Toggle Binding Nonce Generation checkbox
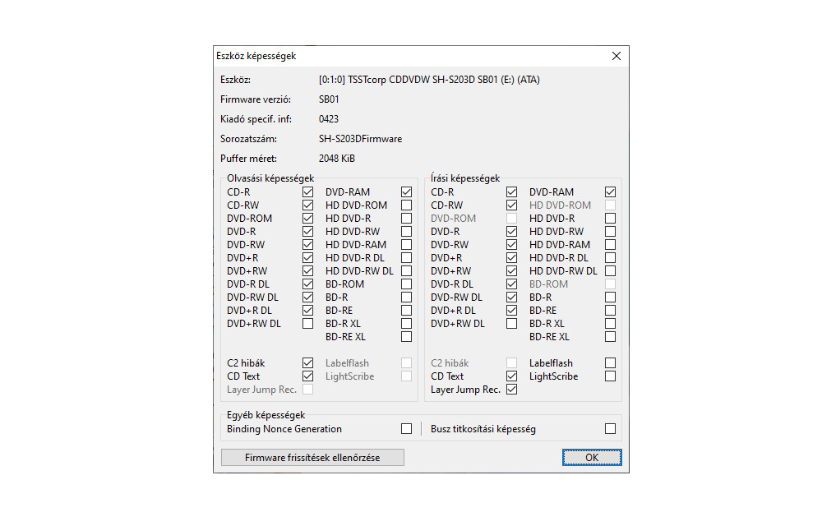822x526 pixels. 406,429
